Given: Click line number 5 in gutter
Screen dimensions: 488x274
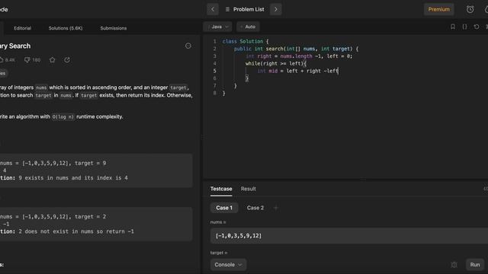Looking at the screenshot, I should click(215, 71).
